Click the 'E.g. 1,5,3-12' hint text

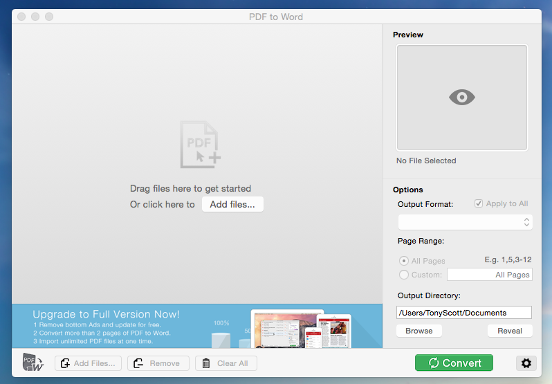[x=508, y=259]
